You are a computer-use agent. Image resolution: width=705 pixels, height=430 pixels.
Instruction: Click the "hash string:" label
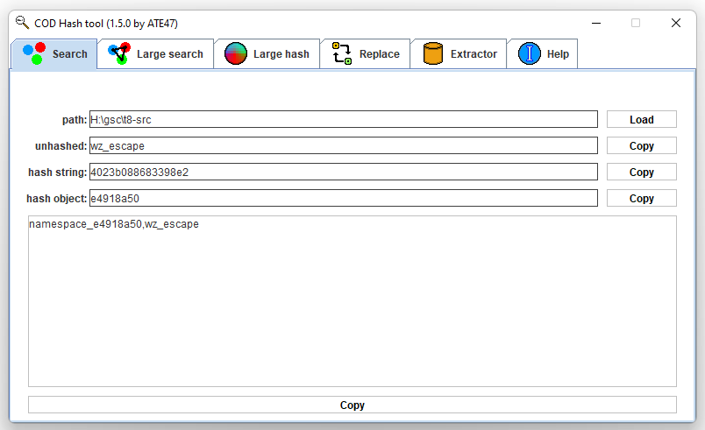[x=57, y=173]
